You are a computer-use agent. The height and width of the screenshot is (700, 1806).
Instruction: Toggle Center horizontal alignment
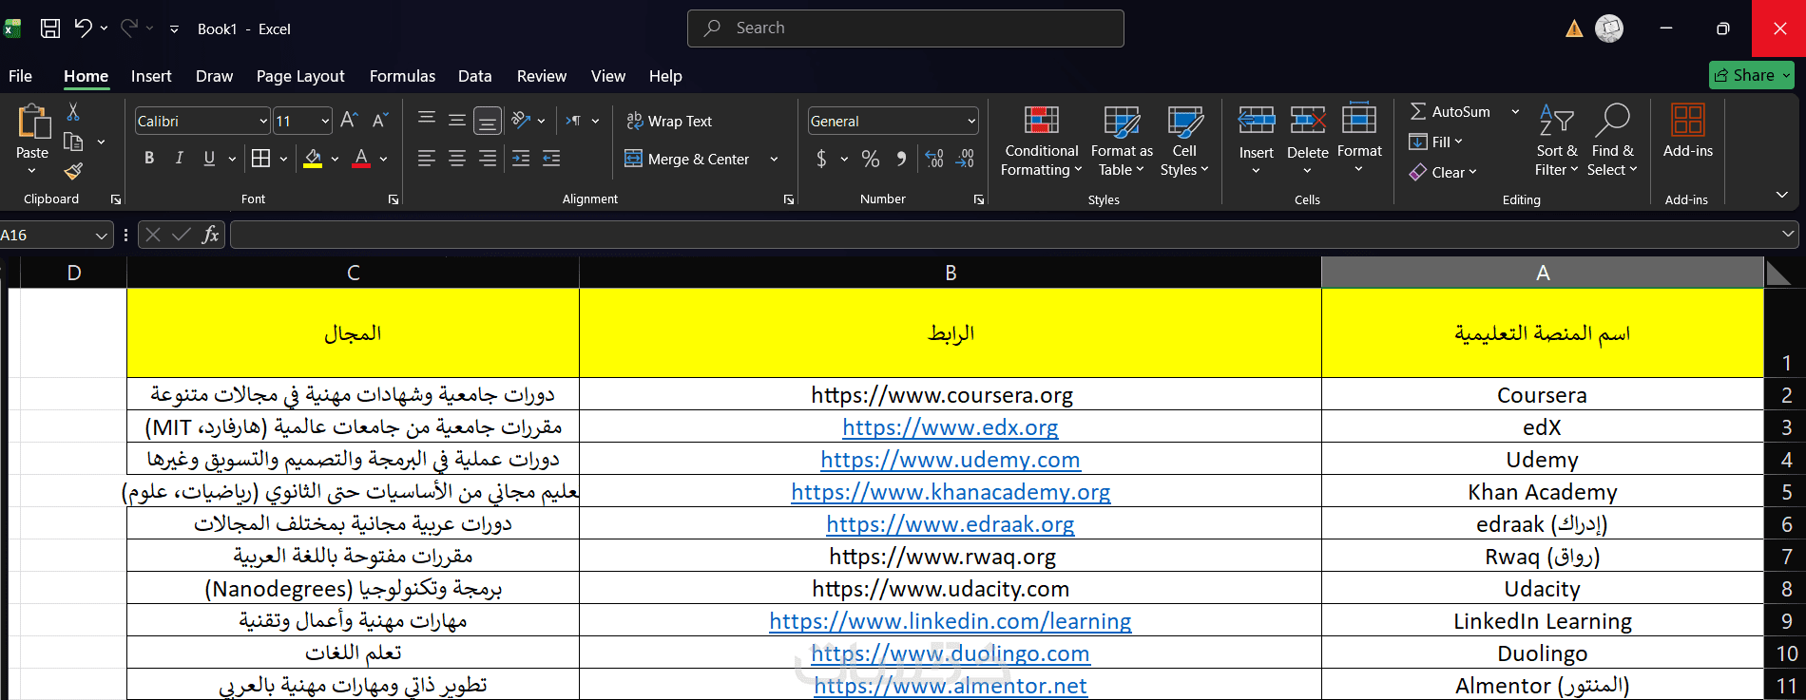click(x=457, y=159)
